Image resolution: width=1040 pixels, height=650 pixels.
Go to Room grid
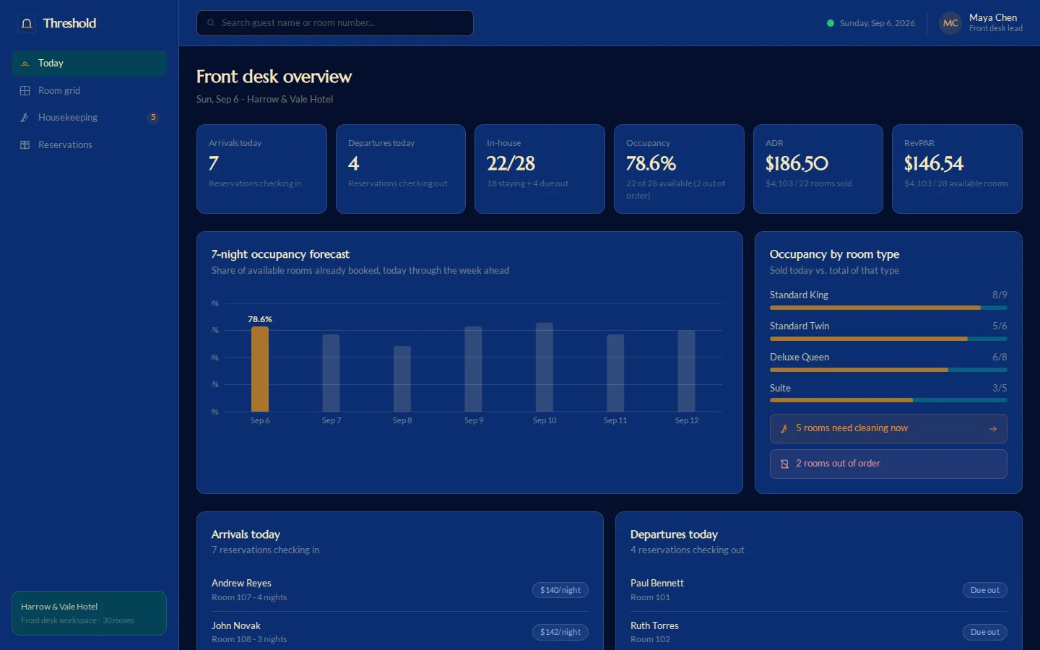tap(89, 91)
